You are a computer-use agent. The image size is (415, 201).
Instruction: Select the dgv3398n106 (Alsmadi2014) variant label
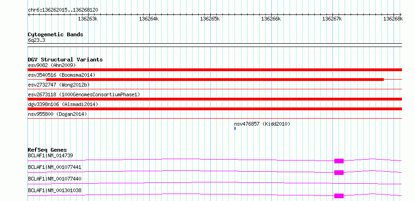[x=63, y=104]
